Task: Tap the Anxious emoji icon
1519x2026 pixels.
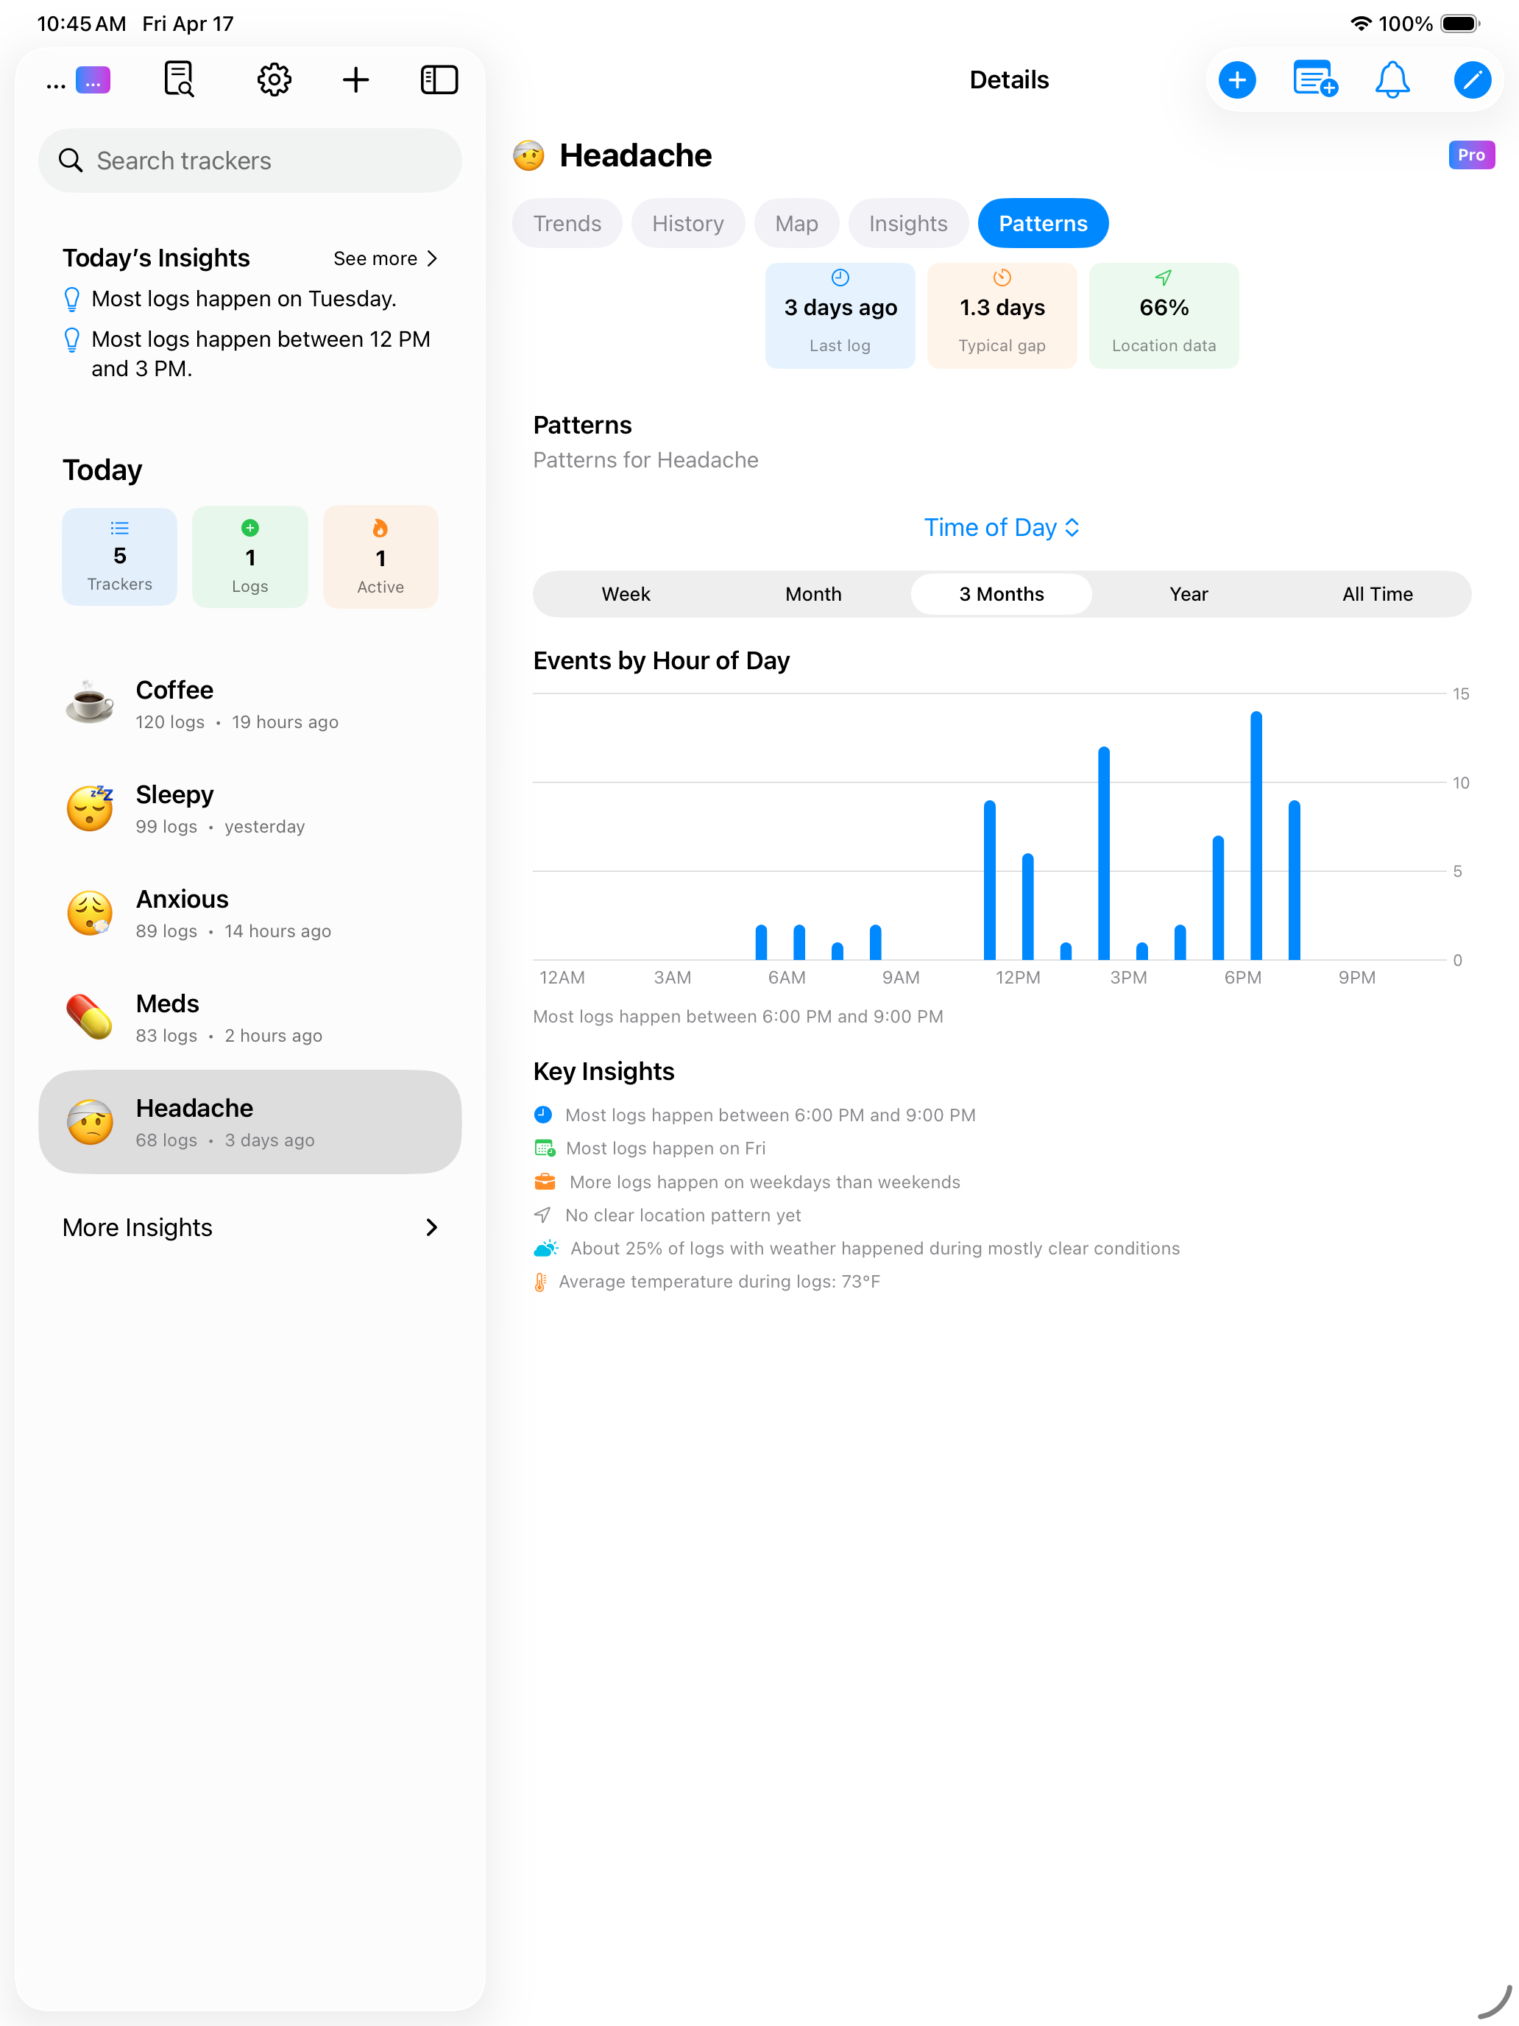Action: click(x=90, y=912)
